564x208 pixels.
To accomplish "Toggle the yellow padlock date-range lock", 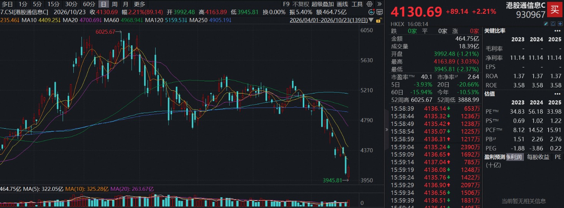I will point(379,21).
